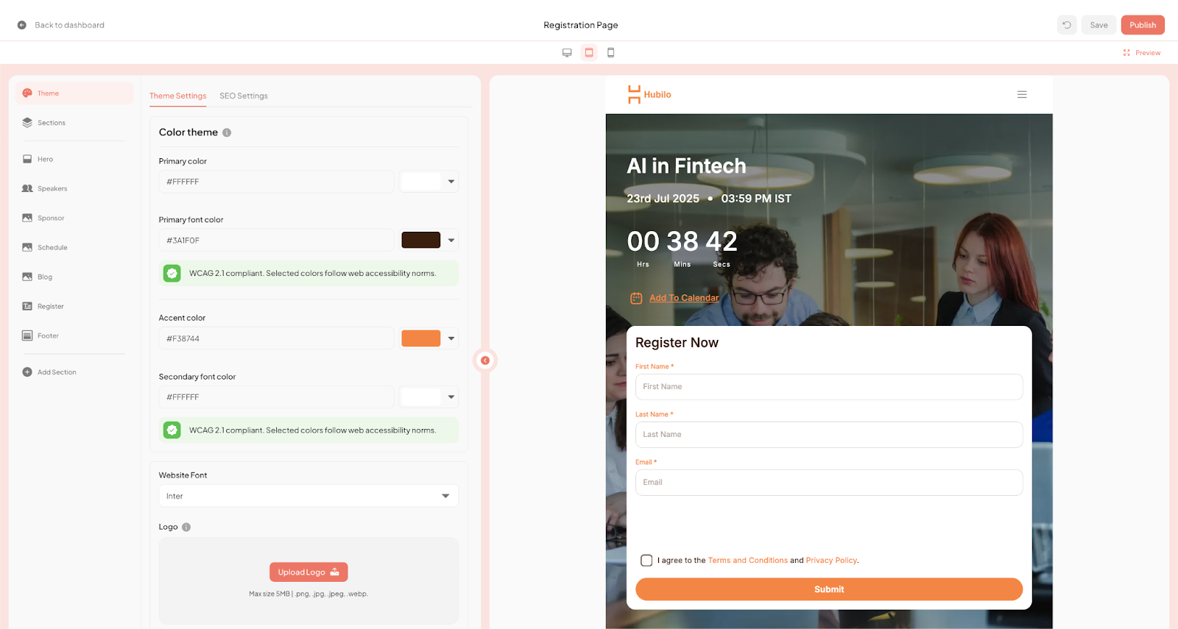Click the Save button
Image resolution: width=1178 pixels, height=629 pixels.
(1098, 25)
